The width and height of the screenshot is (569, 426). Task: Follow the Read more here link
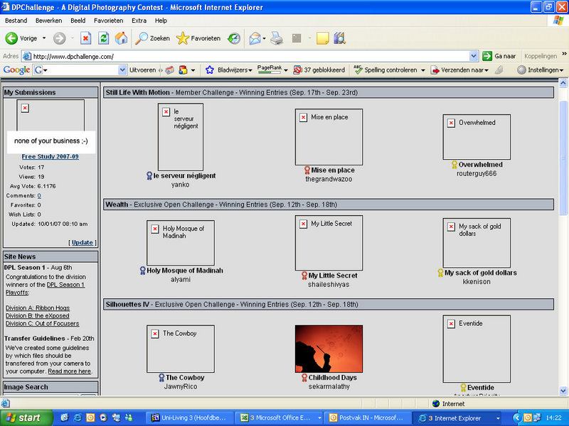tap(69, 371)
